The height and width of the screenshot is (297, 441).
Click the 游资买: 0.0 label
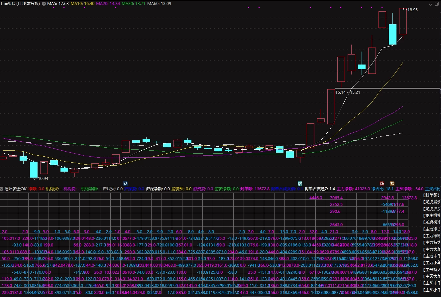coord(181,189)
